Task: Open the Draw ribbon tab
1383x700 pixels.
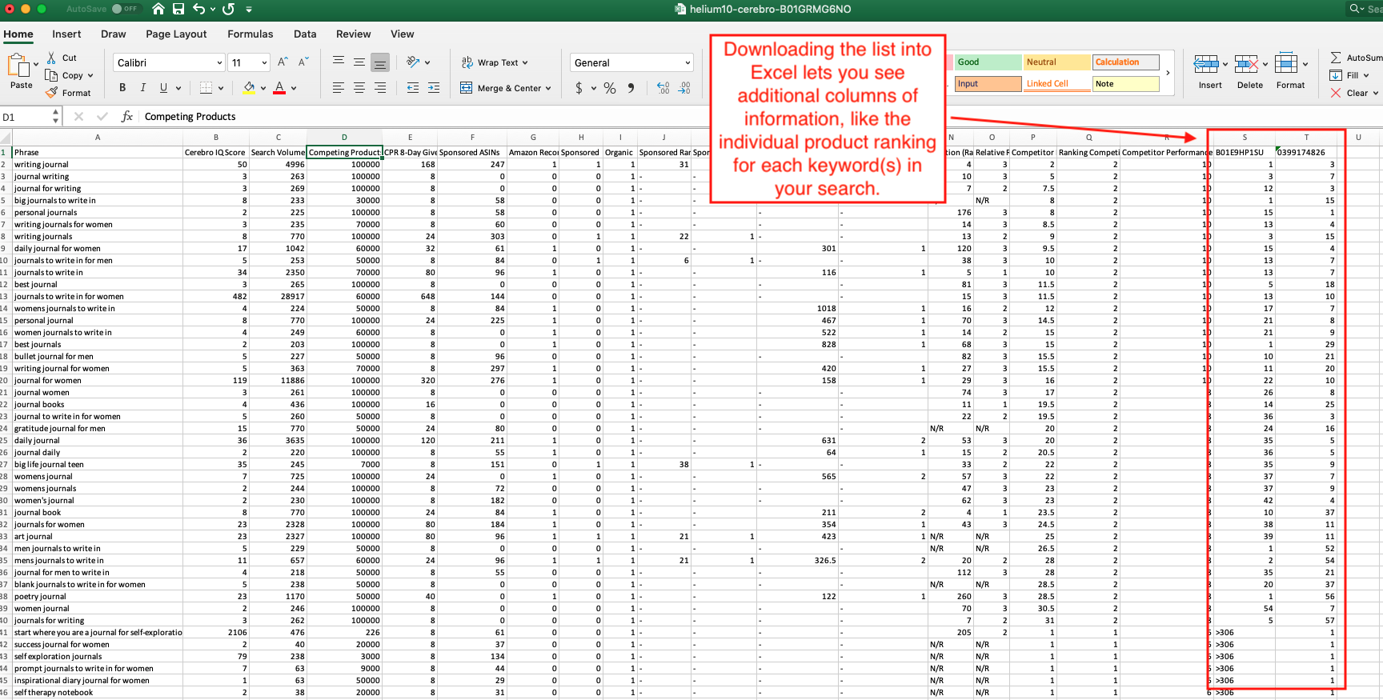Action: click(114, 34)
